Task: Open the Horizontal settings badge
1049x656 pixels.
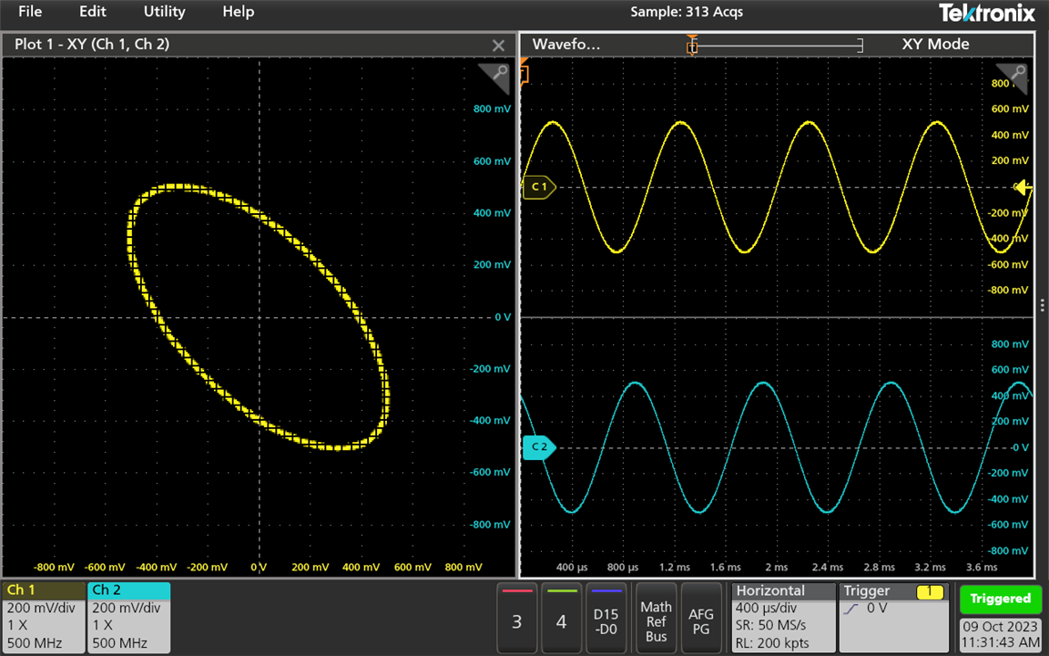Action: coord(783,617)
